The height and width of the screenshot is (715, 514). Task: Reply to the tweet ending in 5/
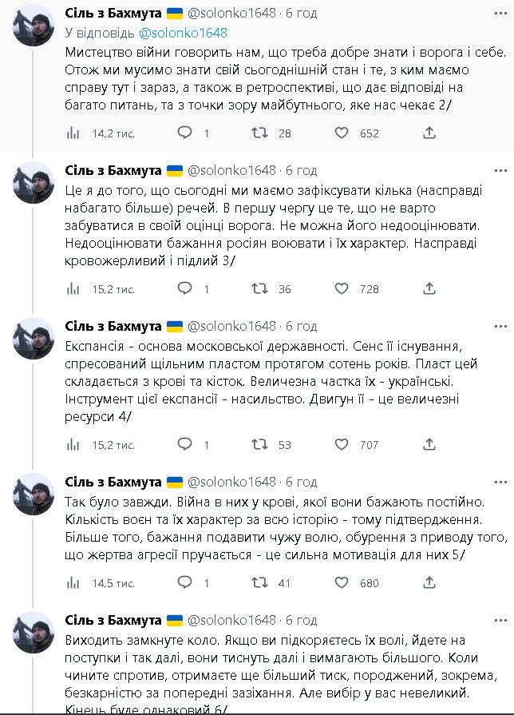184,583
